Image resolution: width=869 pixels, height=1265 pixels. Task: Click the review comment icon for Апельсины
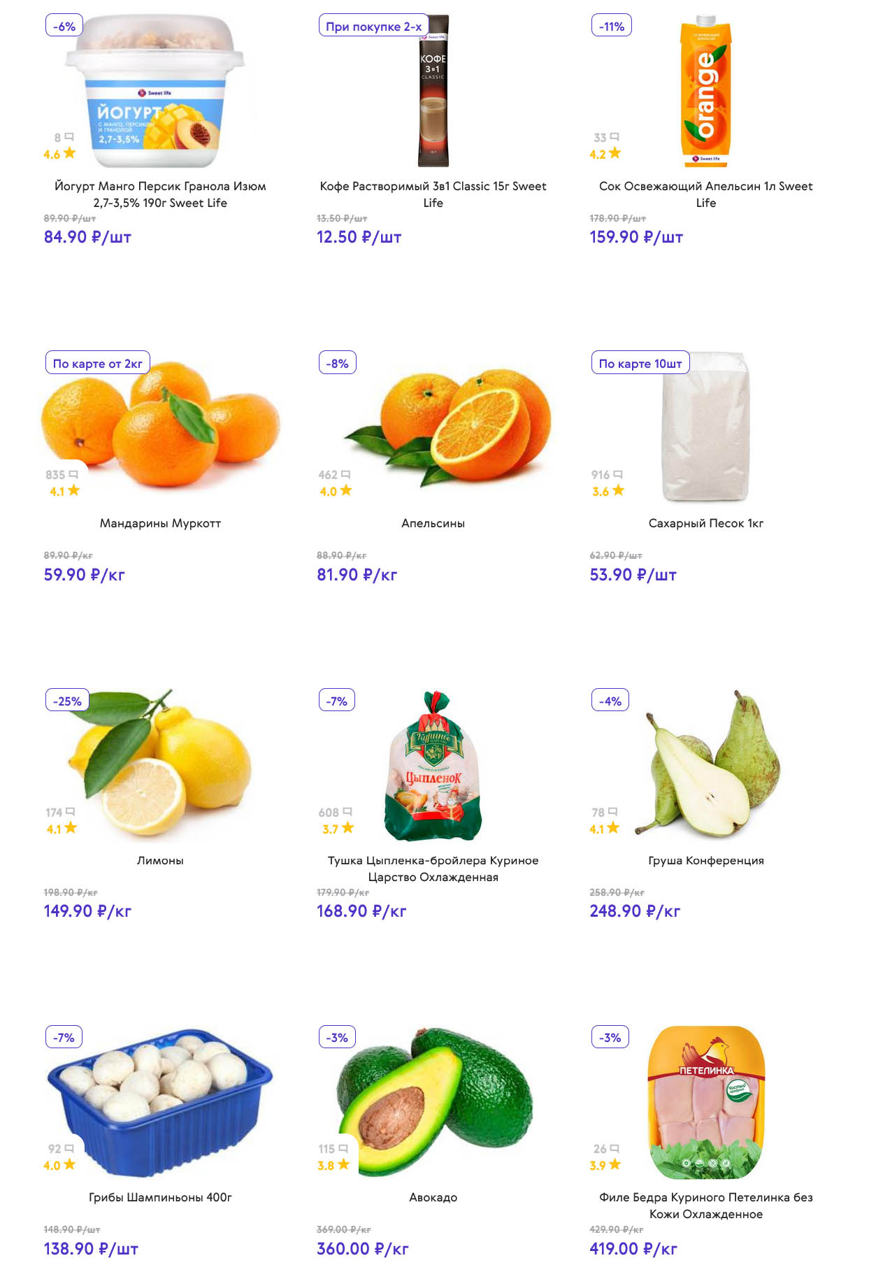pyautogui.click(x=345, y=475)
